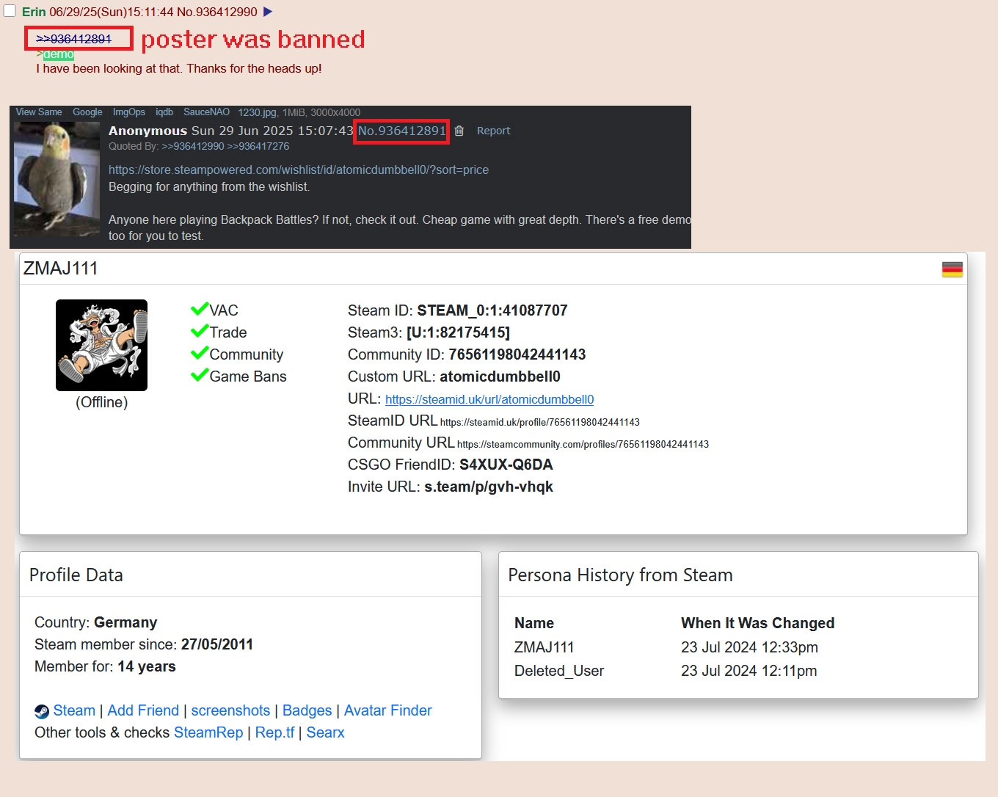The width and height of the screenshot is (998, 797).
Task: Click the Trade green check mark
Action: [x=200, y=332]
